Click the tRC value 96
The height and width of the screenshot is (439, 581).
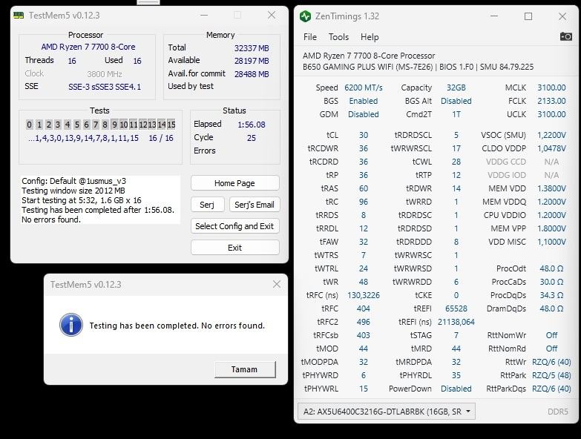pyautogui.click(x=363, y=202)
